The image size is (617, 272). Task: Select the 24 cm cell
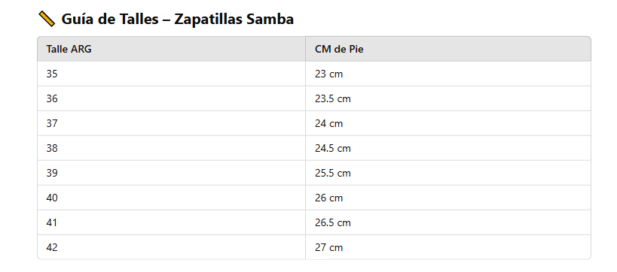[x=448, y=123]
